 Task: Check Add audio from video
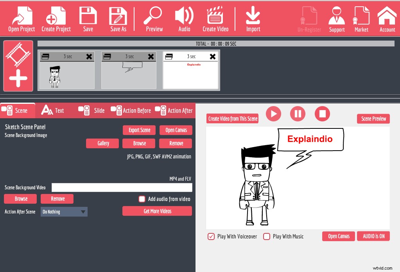click(x=142, y=199)
